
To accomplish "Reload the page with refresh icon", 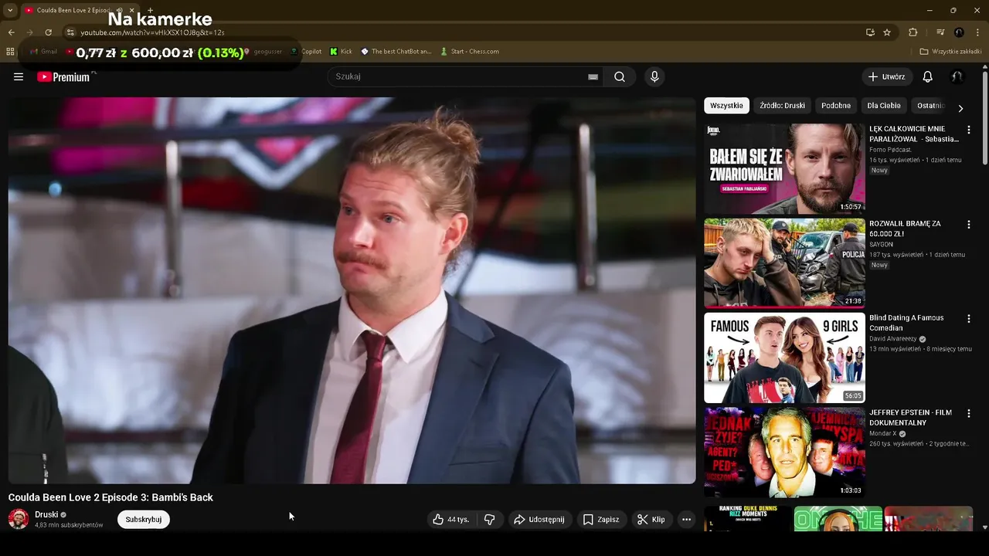I will tap(48, 32).
